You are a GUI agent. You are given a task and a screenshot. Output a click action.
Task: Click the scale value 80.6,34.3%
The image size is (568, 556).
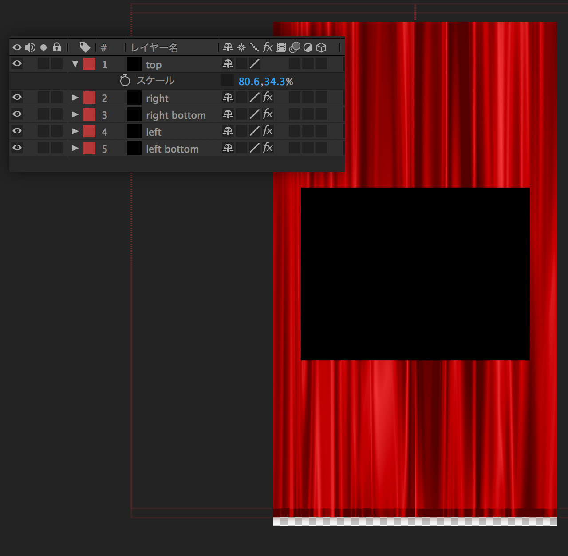[265, 82]
